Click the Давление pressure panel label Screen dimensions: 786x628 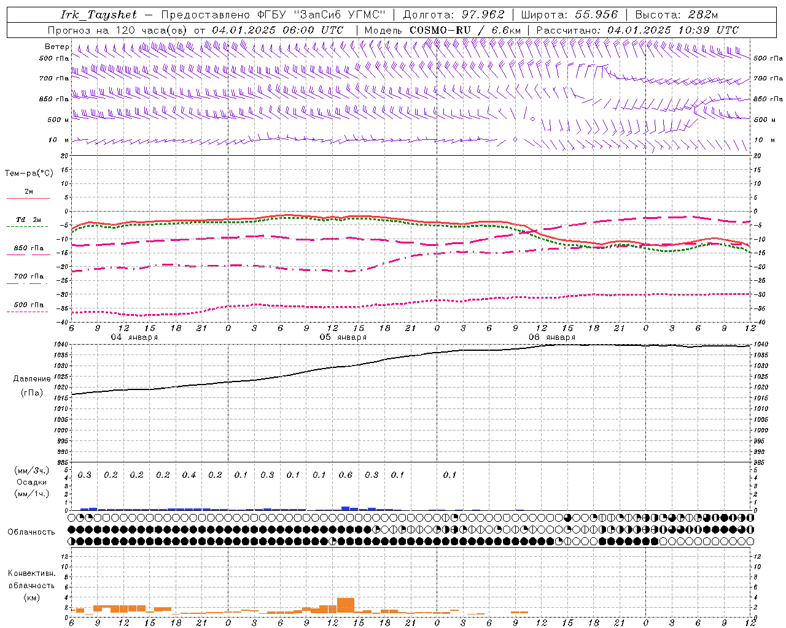tap(32, 379)
